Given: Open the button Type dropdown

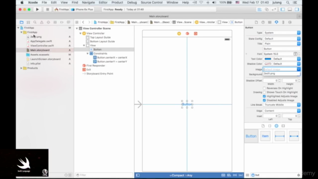Looking at the screenshot, I should click(x=282, y=33).
